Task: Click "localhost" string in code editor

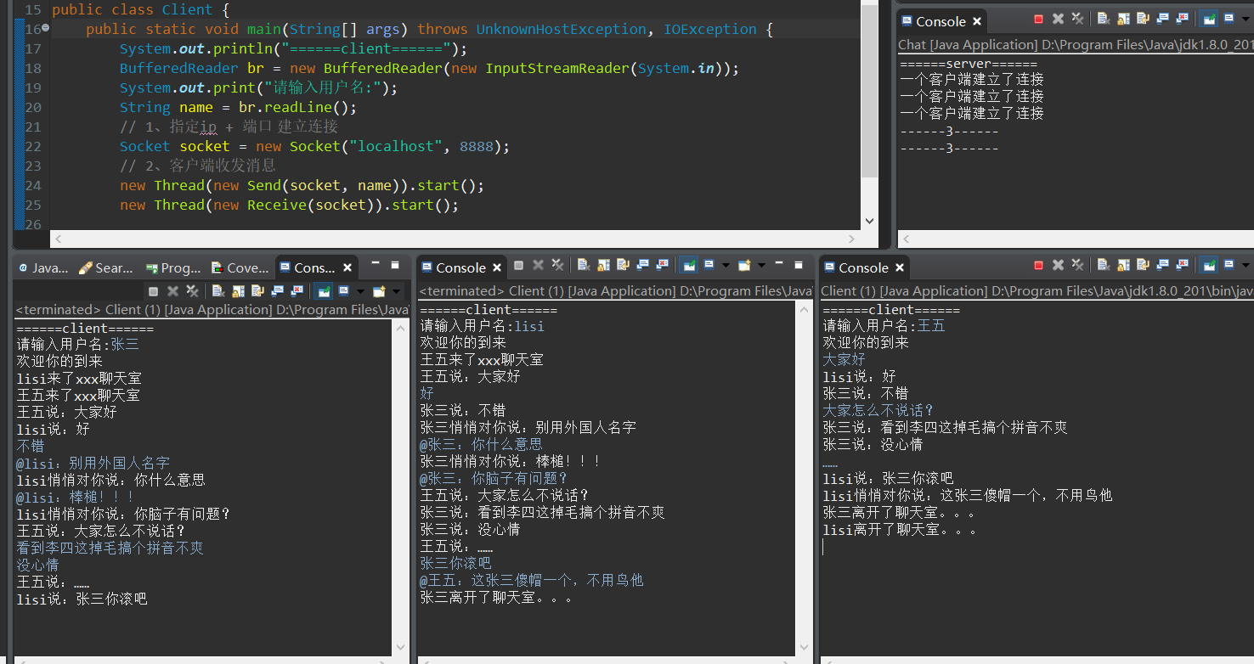Action: coord(395,146)
